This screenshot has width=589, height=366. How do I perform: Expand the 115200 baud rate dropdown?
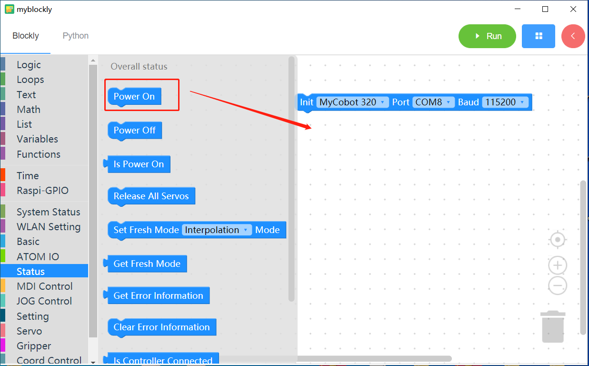(x=505, y=102)
